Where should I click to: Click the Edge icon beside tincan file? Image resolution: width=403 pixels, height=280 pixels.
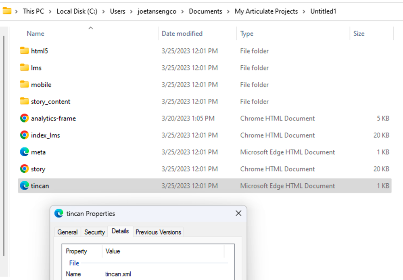pyautogui.click(x=24, y=186)
